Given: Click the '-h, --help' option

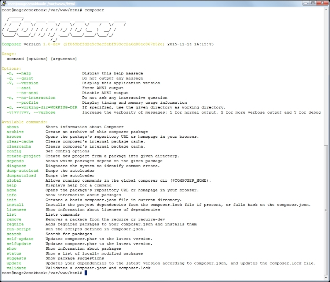Looking at the screenshot, I should 19,73.
